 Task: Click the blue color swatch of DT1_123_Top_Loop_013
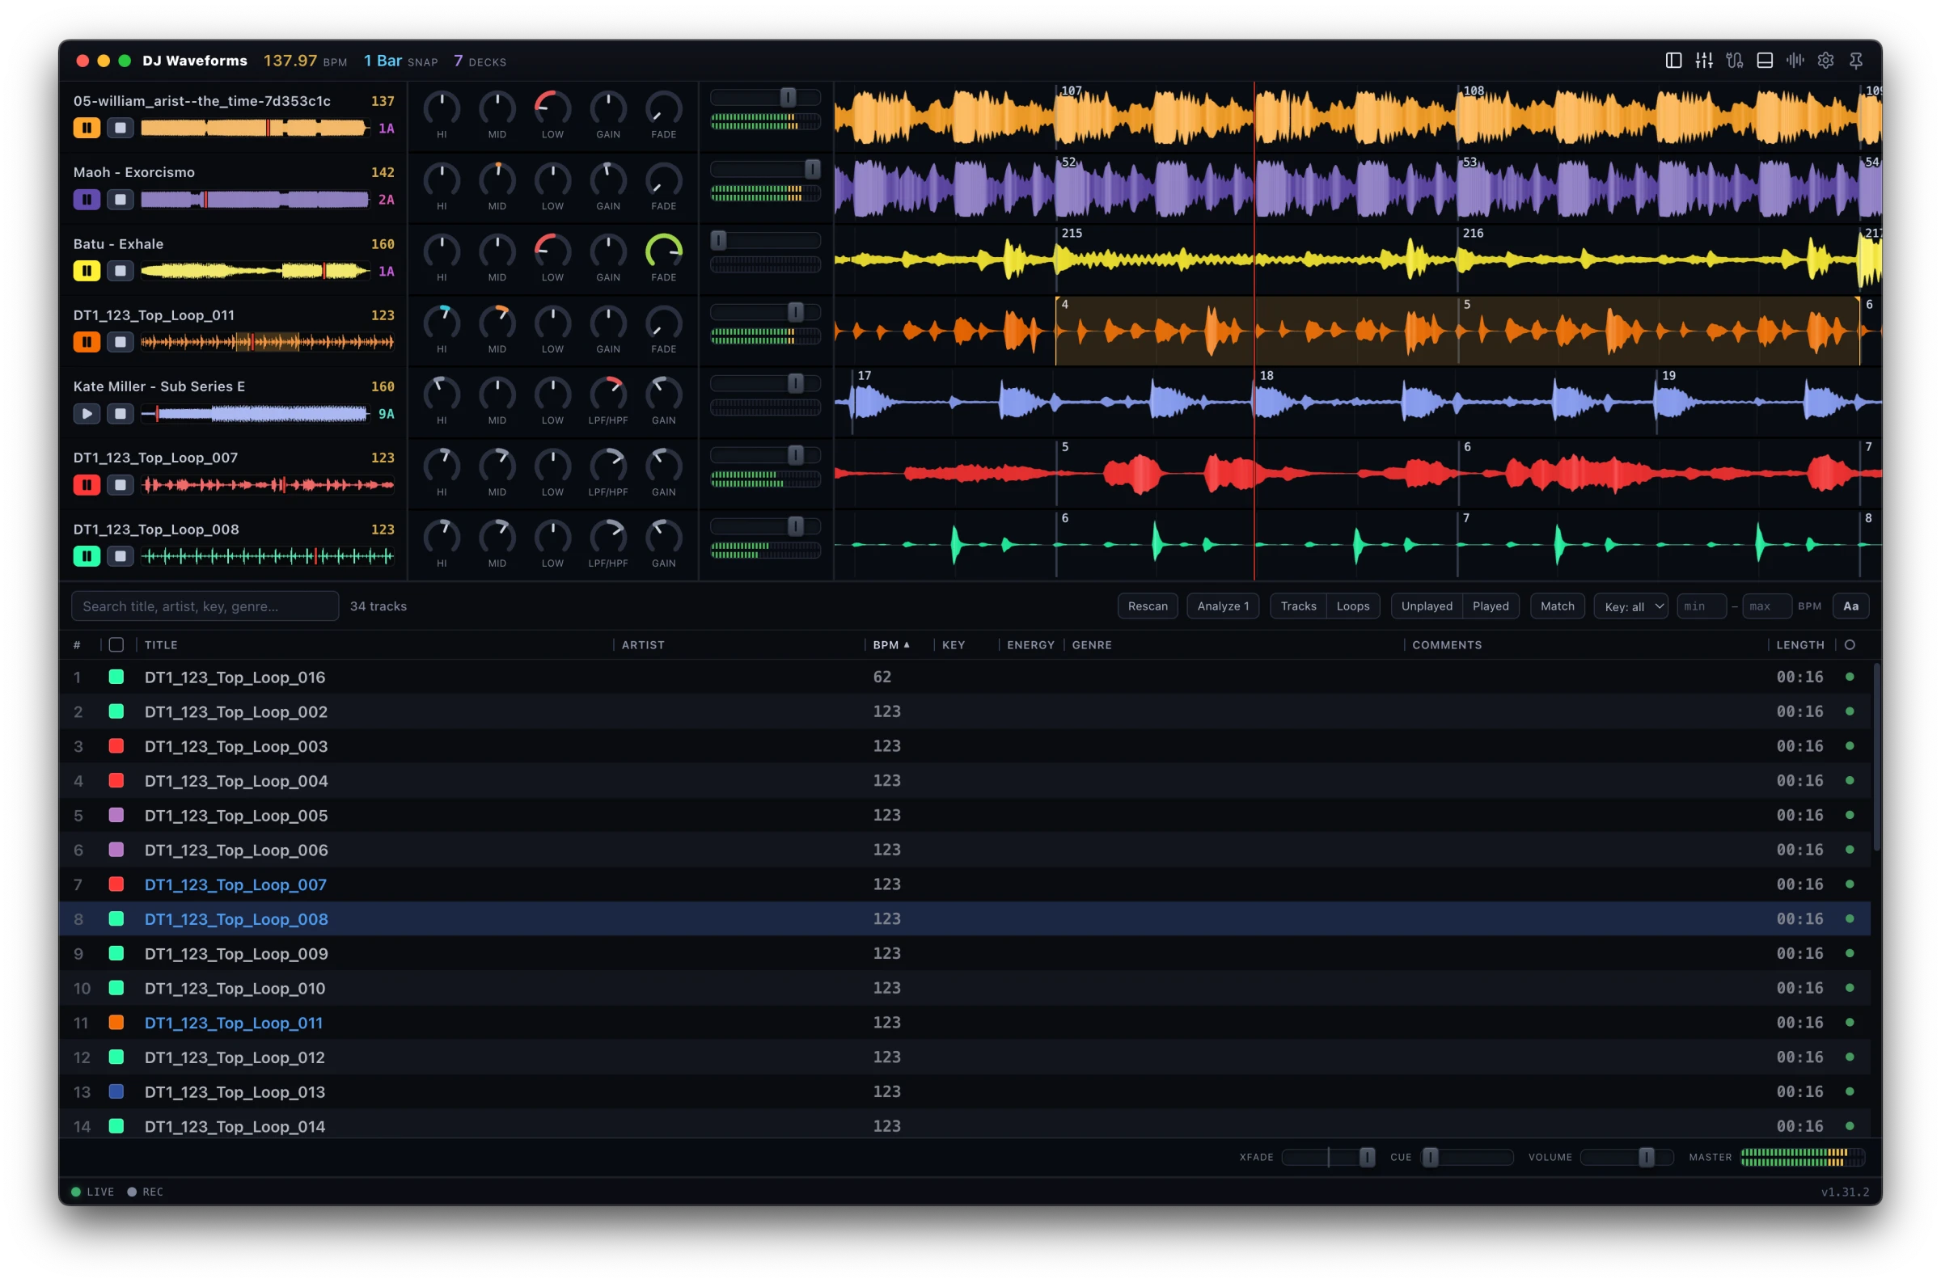pos(116,1091)
